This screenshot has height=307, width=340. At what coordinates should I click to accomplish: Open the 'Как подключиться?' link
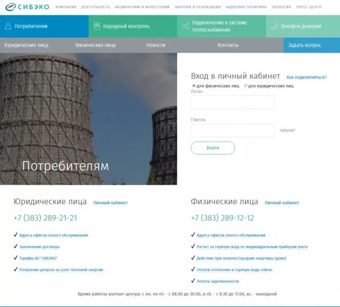[306, 77]
